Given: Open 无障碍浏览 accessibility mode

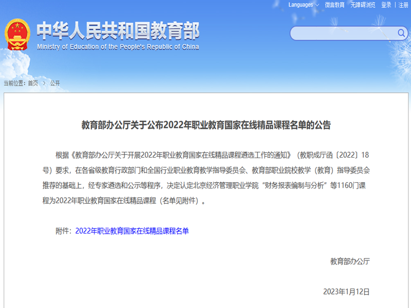Looking at the screenshot, I should pos(363,5).
